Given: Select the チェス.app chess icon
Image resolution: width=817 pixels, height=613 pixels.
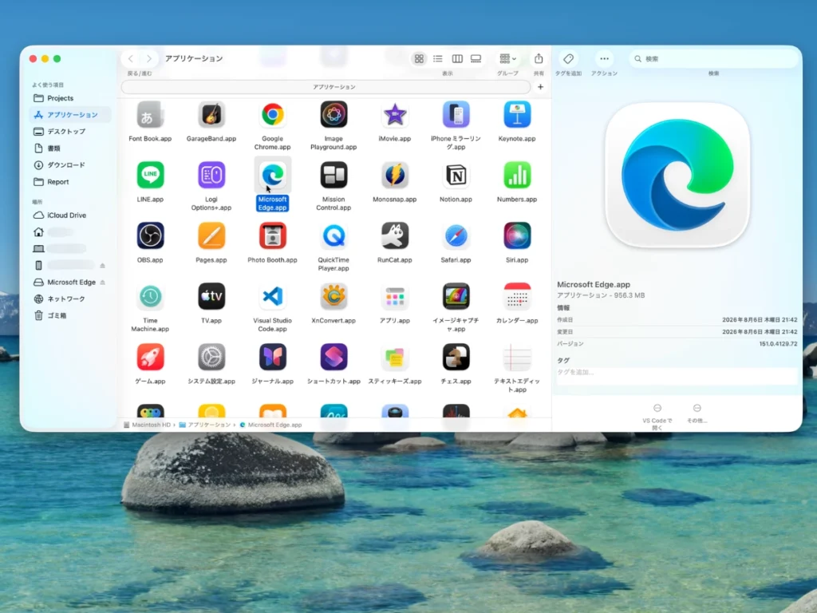Looking at the screenshot, I should (456, 358).
